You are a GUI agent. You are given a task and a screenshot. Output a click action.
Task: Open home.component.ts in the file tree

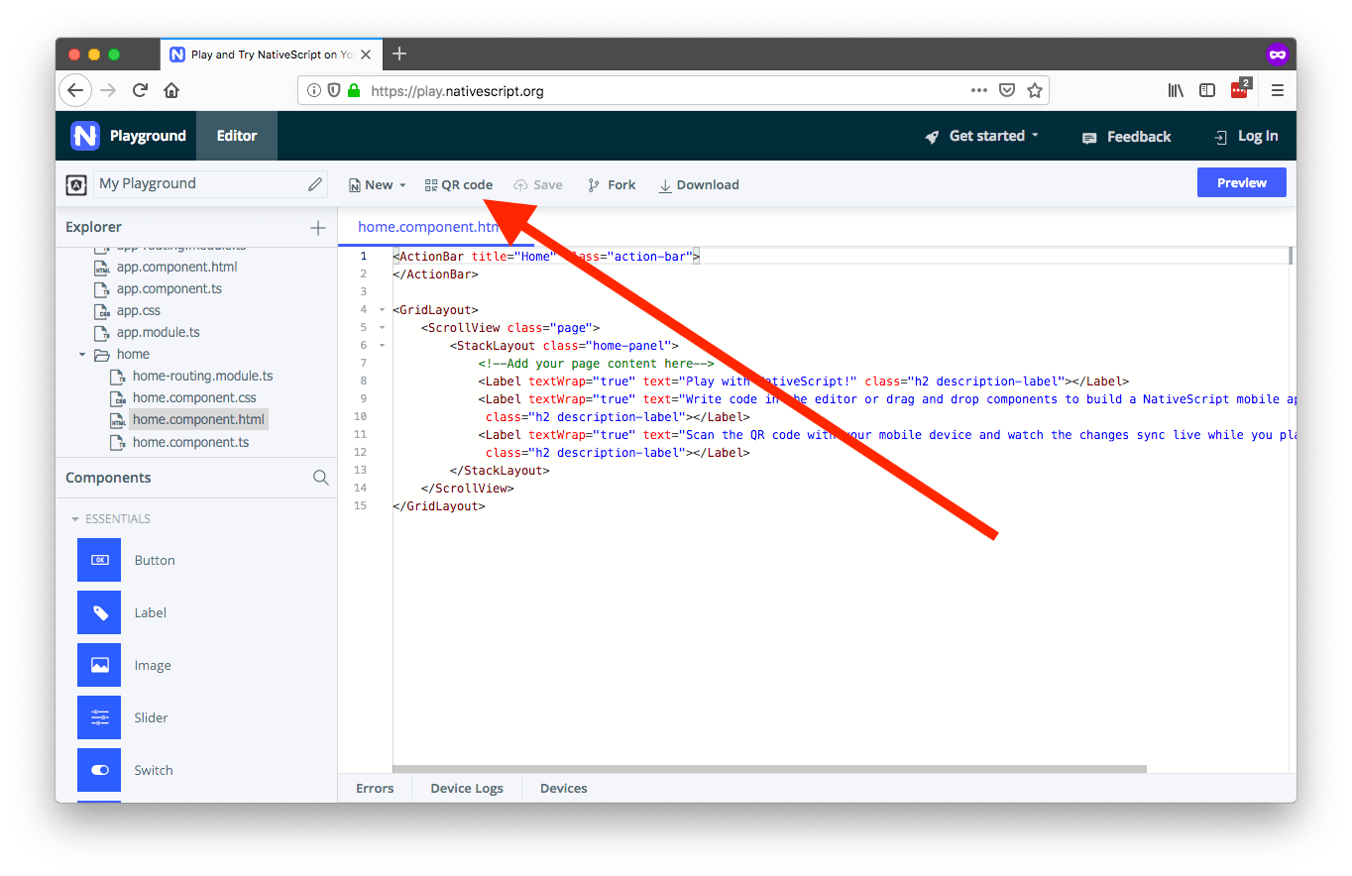pos(190,442)
